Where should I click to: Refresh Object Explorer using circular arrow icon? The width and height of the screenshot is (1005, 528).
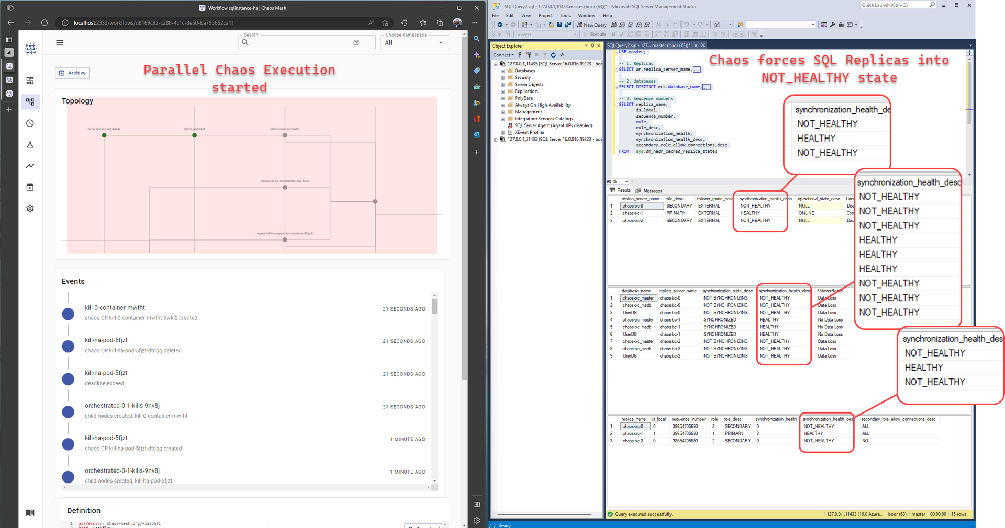553,55
